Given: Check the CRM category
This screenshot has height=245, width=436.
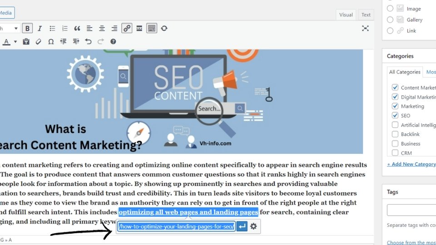Looking at the screenshot, I should coord(395,152).
